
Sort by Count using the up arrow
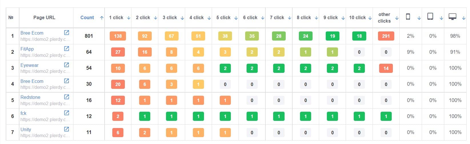click(102, 18)
